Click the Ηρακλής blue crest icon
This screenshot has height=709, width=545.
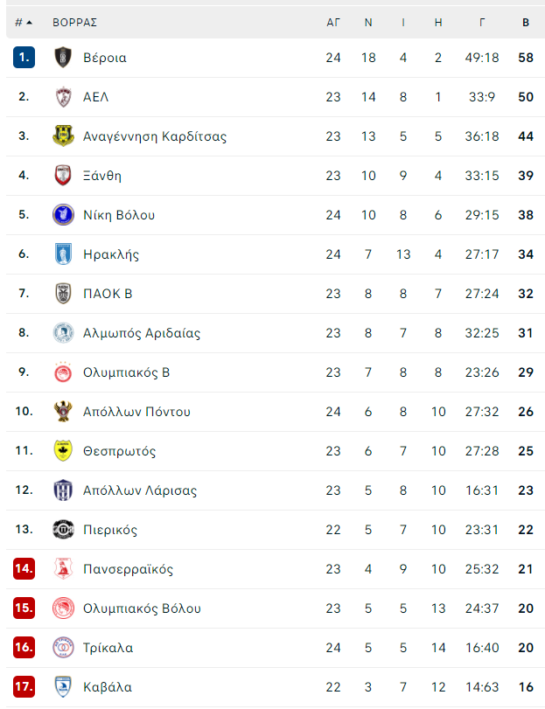pos(63,254)
